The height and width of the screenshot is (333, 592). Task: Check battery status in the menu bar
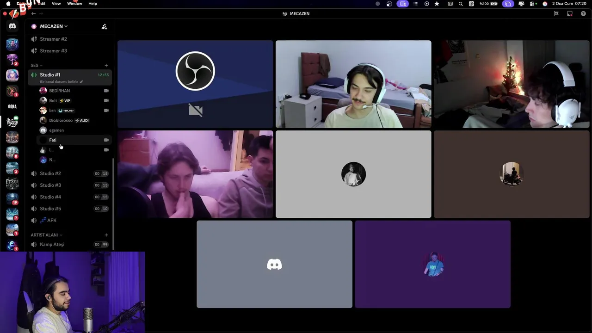488,4
